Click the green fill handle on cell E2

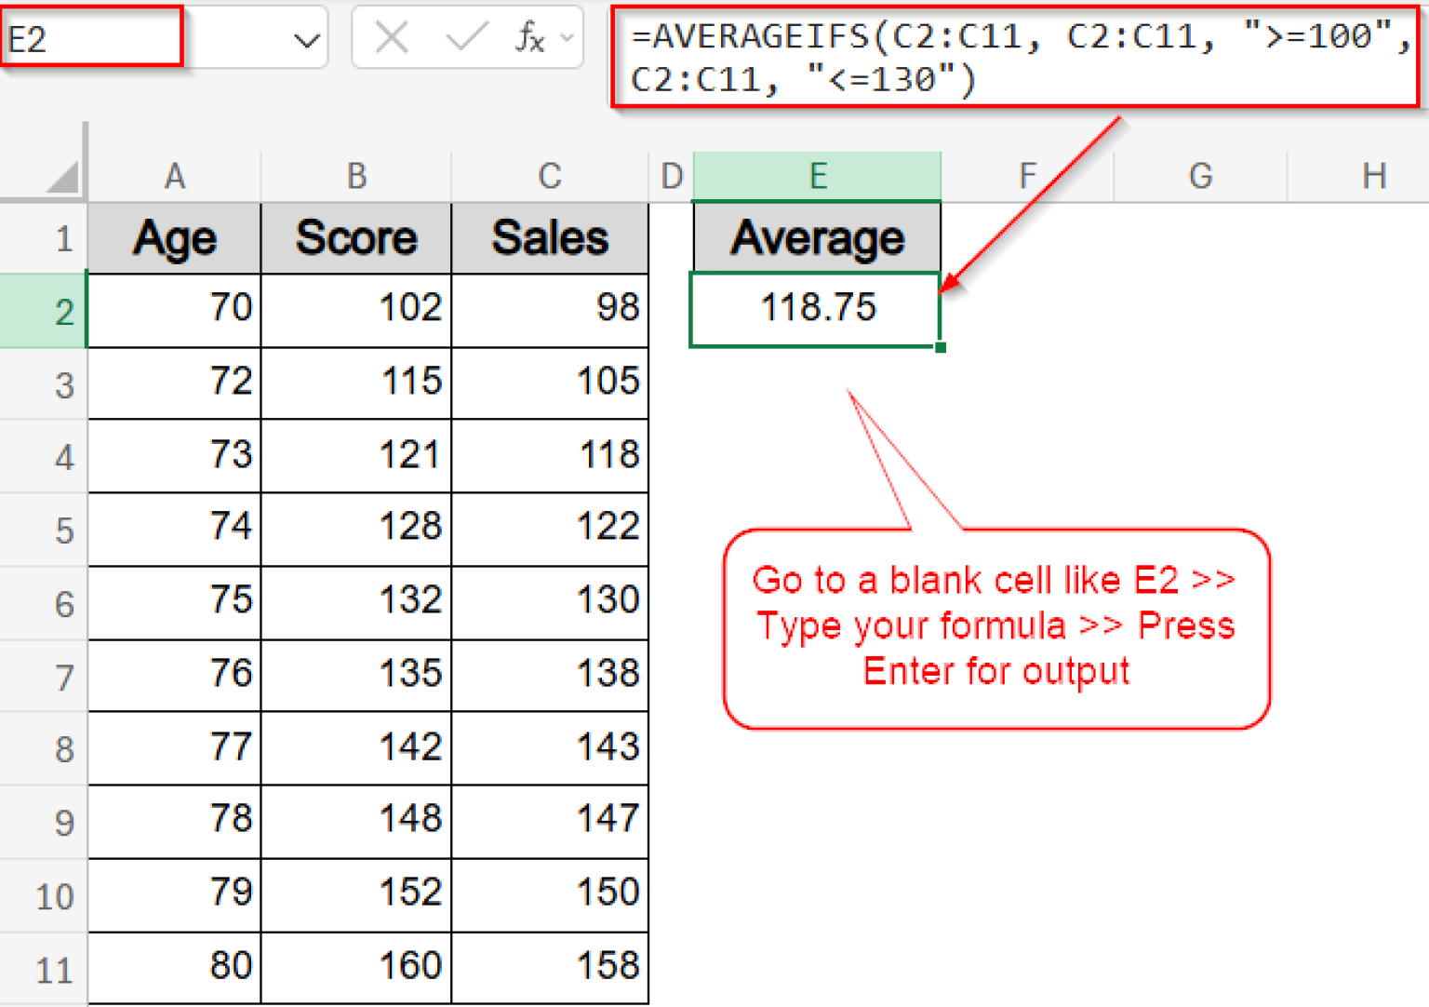coord(940,345)
